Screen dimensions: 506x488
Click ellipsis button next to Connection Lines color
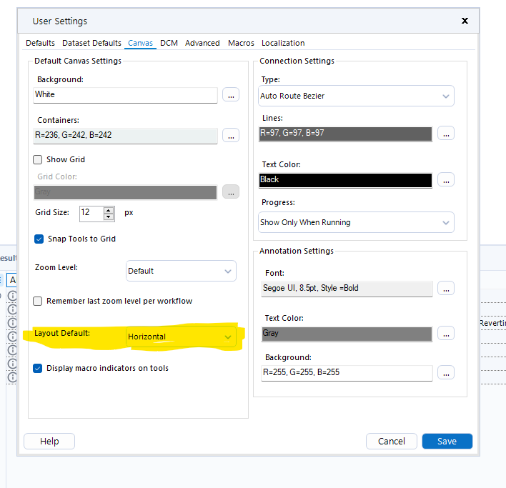click(445, 133)
